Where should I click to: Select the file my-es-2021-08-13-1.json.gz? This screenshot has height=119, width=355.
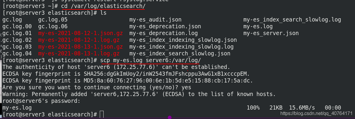point(80,47)
